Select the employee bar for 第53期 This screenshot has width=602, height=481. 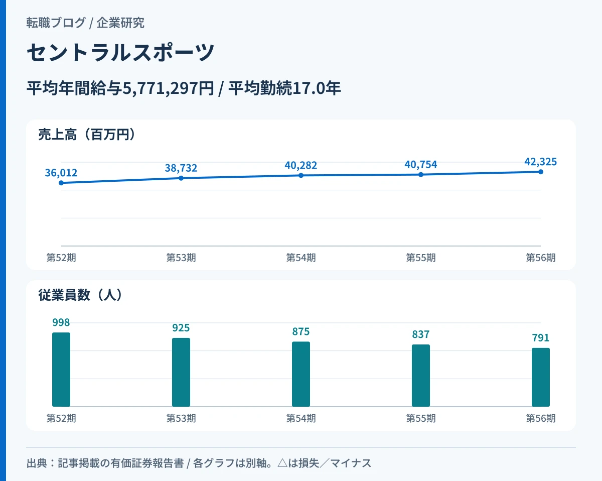[181, 372]
